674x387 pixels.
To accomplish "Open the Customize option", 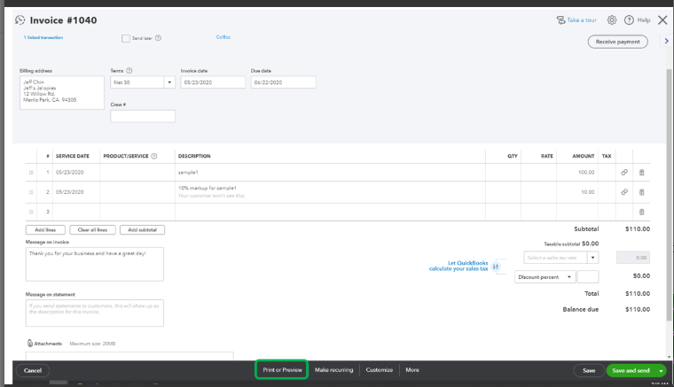I will (379, 369).
